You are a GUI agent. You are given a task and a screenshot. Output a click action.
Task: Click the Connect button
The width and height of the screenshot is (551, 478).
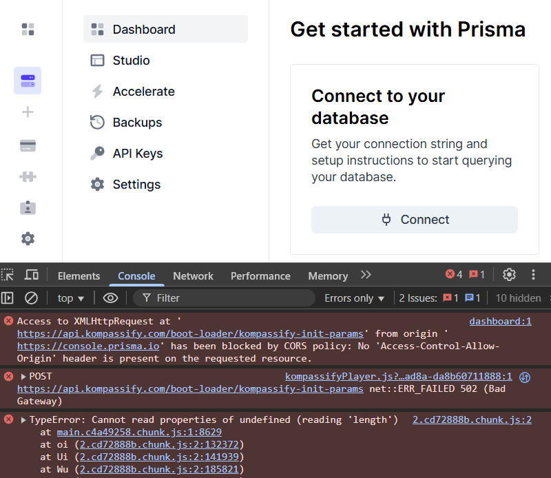pos(415,220)
